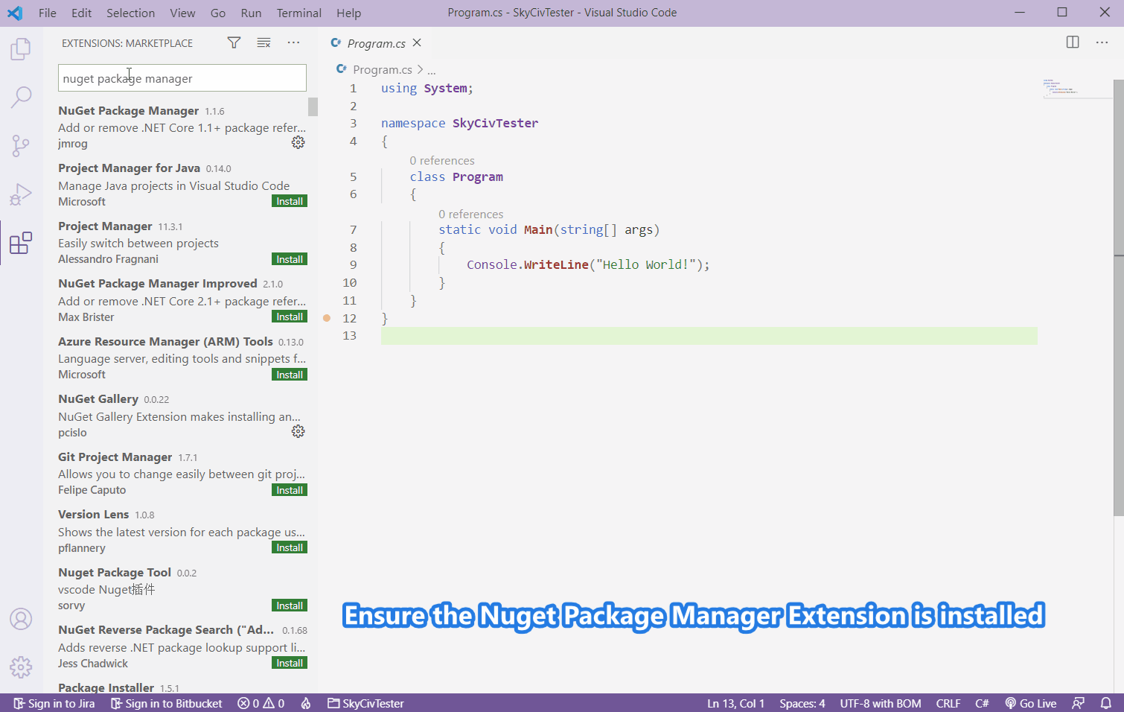Image resolution: width=1124 pixels, height=712 pixels.
Task: Click the split editor right icon
Action: [x=1072, y=42]
